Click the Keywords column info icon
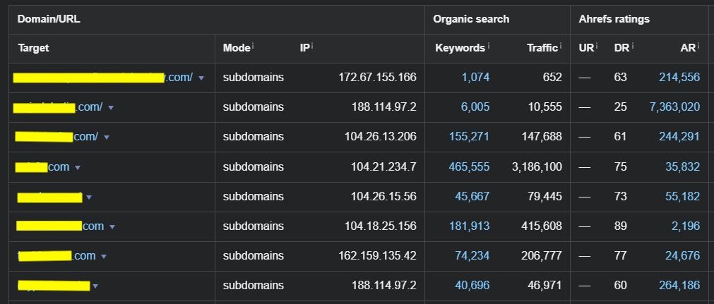 pyautogui.click(x=489, y=46)
